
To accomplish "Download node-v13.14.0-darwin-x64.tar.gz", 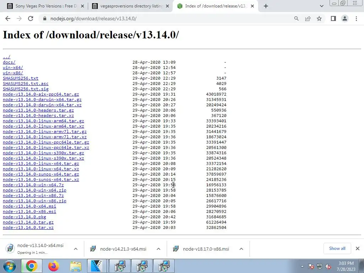I will (x=42, y=100).
